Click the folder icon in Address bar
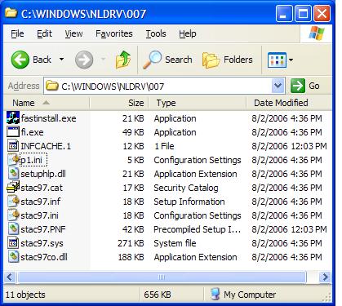The height and width of the screenshot is (306, 342). [51, 86]
